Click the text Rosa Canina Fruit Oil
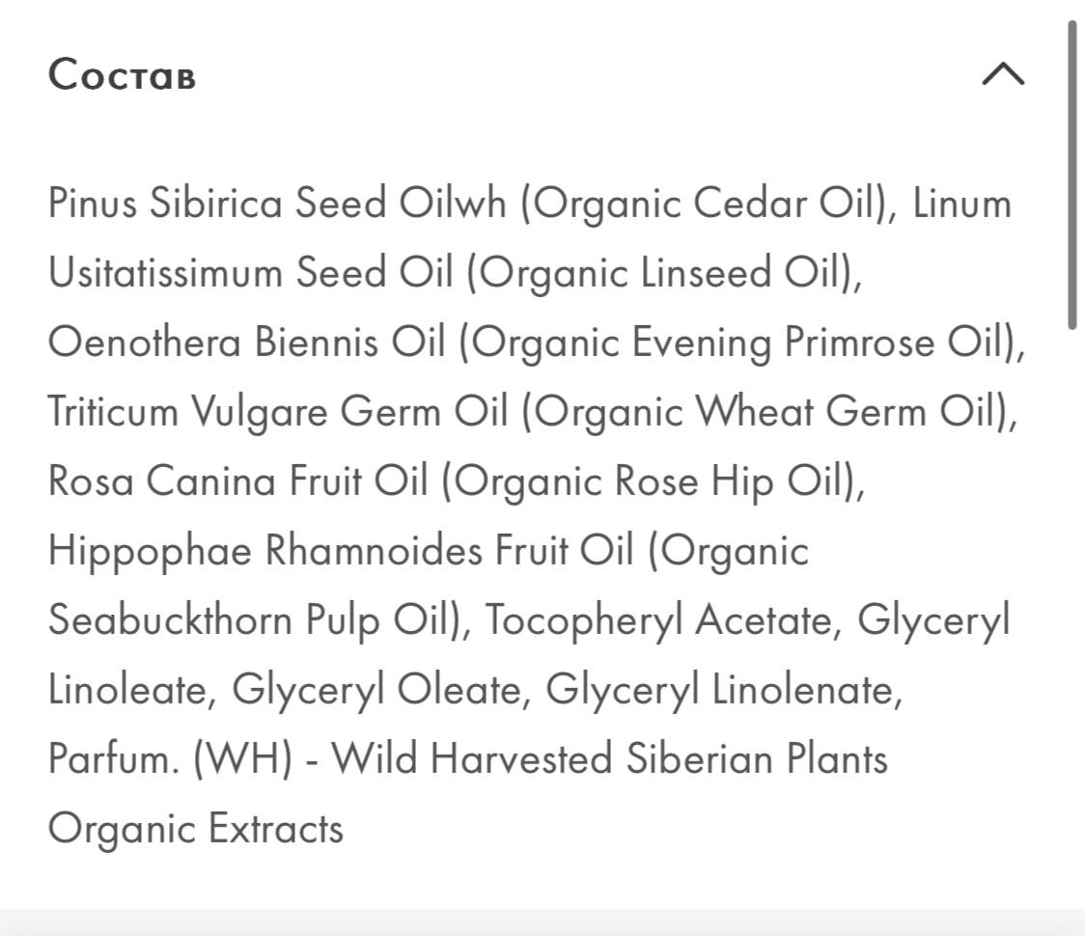 238,481
